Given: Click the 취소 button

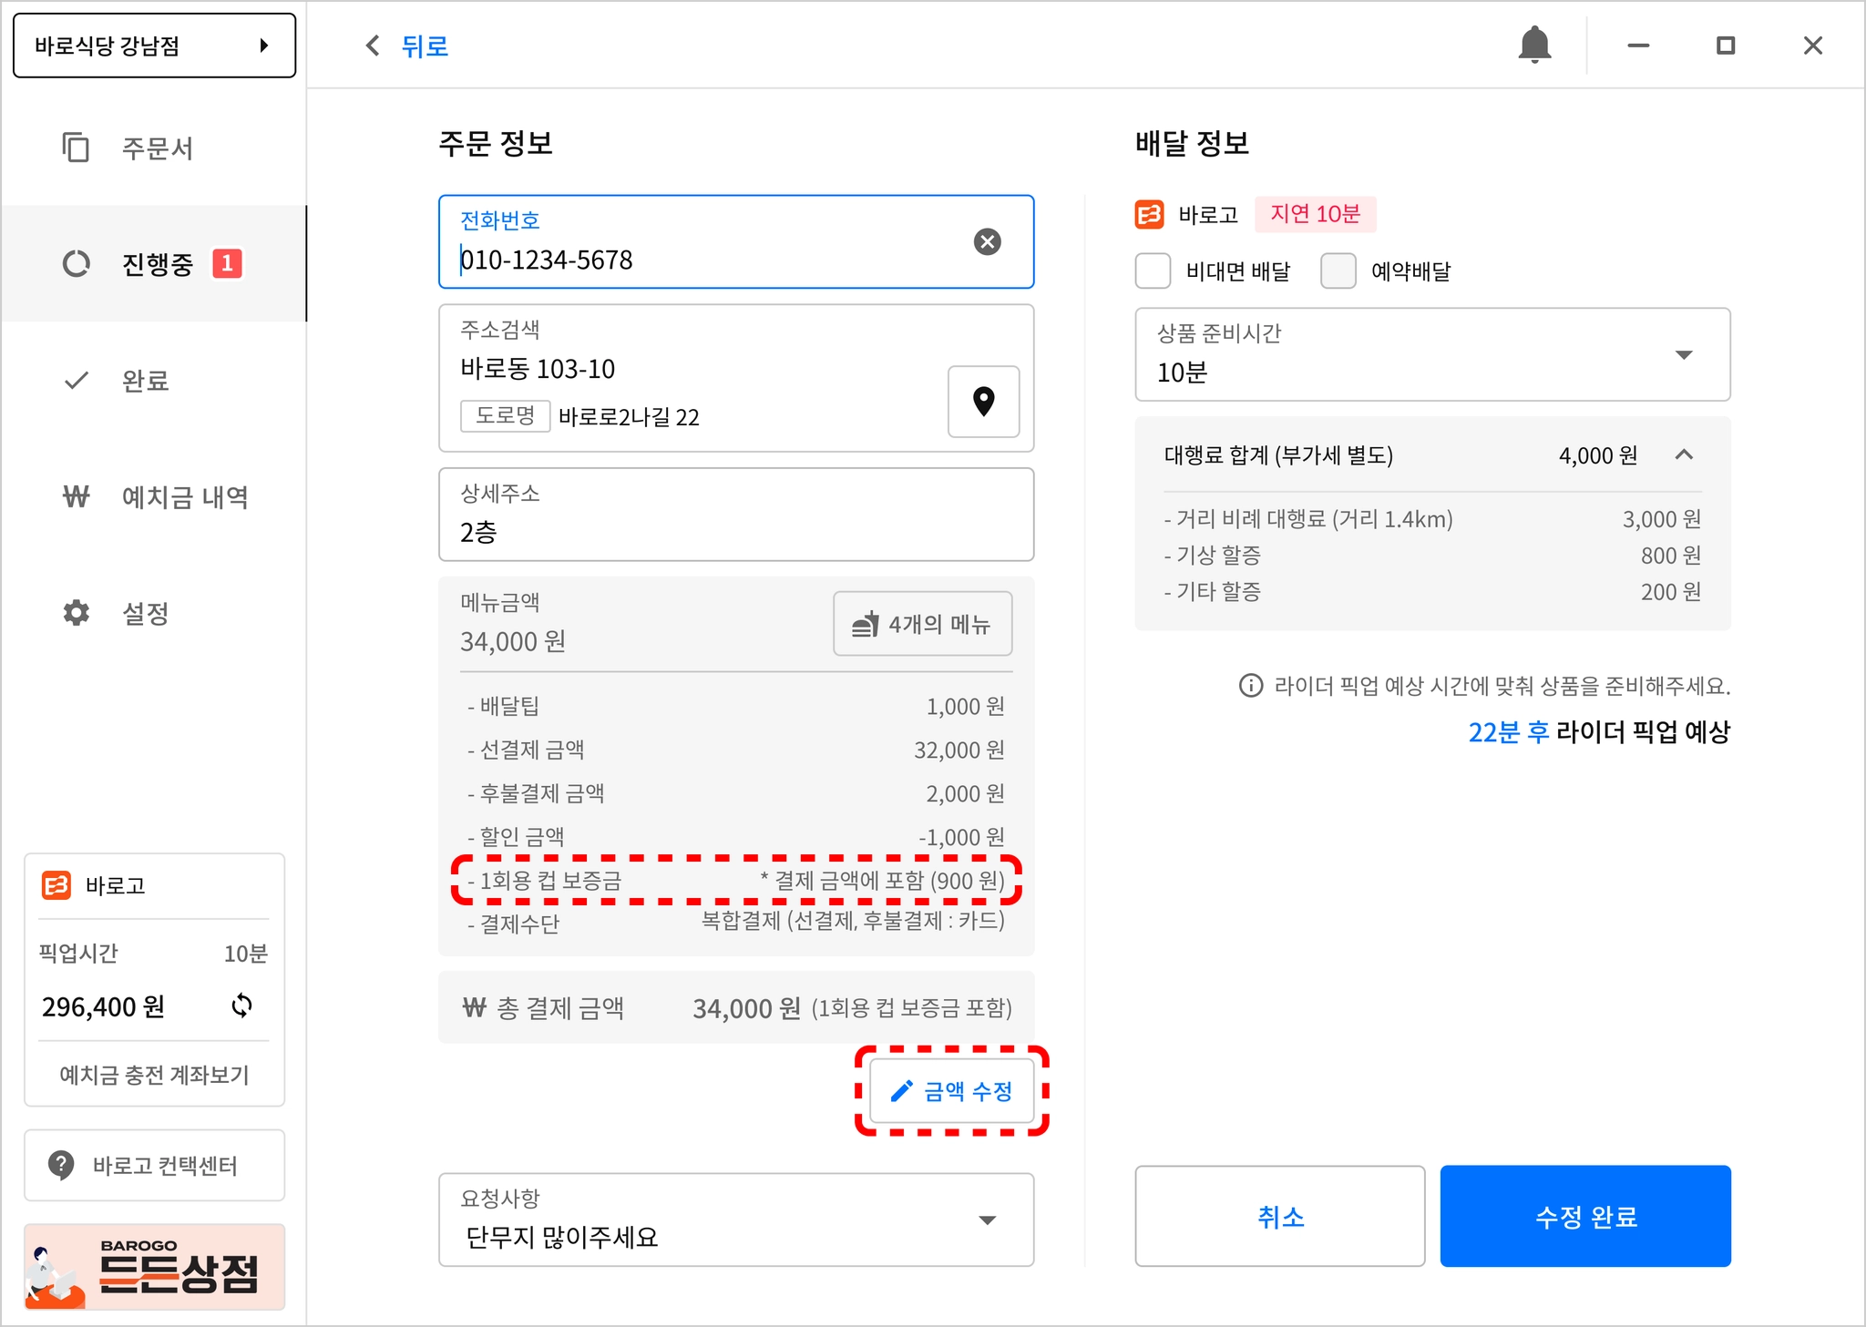Looking at the screenshot, I should coord(1279,1216).
